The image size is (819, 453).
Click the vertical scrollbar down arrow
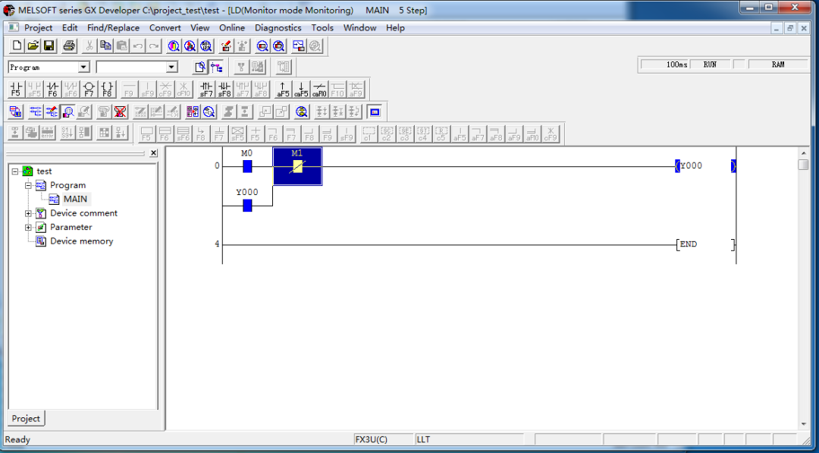tap(804, 424)
